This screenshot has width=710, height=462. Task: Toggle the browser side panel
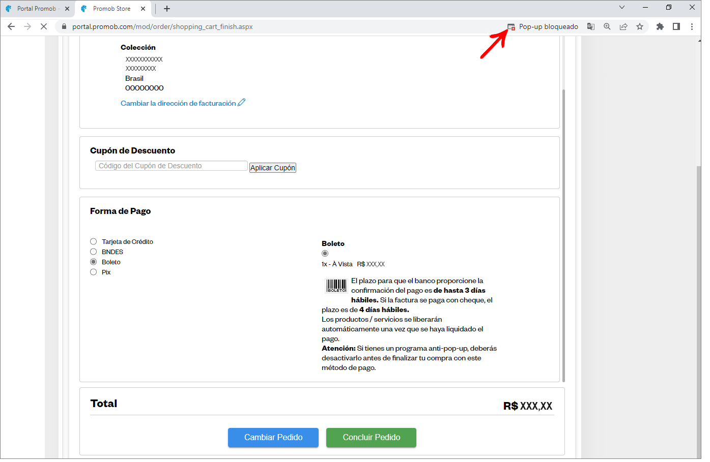coord(676,26)
